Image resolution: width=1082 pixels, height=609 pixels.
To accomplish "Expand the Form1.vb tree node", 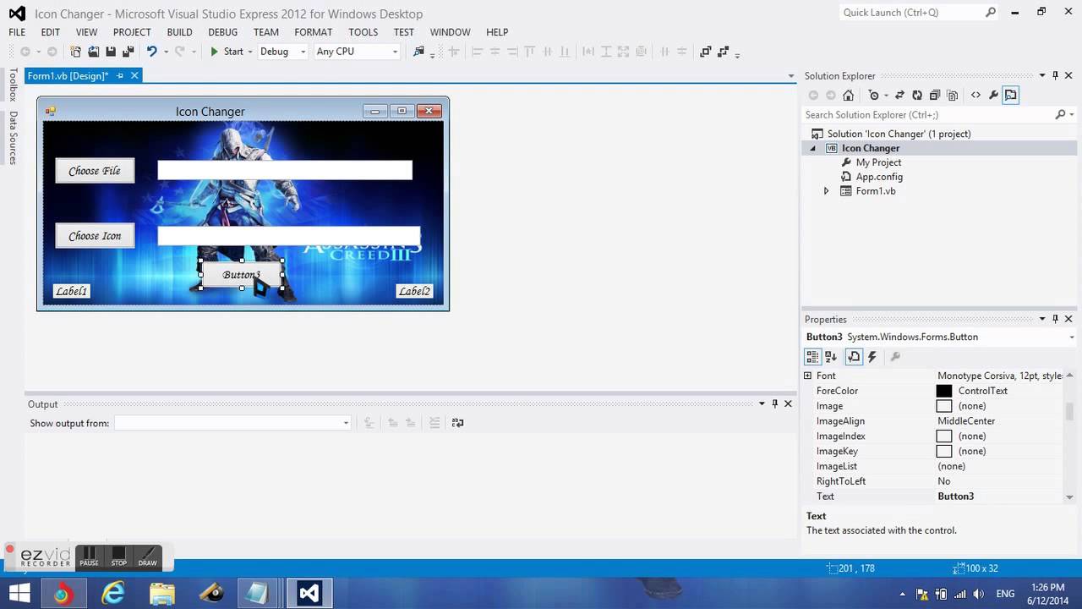I will 827,191.
